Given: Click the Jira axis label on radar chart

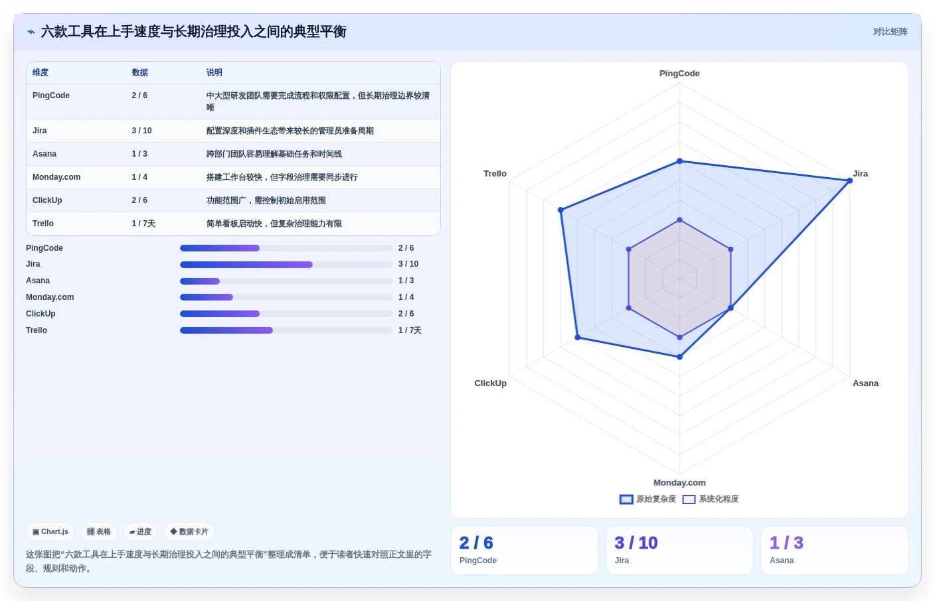Looking at the screenshot, I should point(861,174).
